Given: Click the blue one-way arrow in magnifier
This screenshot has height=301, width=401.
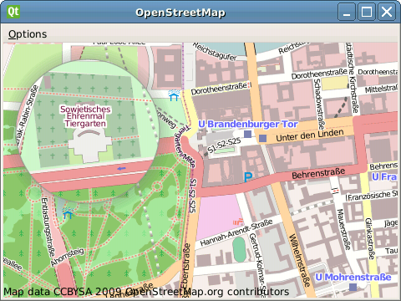Looking at the screenshot, I should click(122, 168).
